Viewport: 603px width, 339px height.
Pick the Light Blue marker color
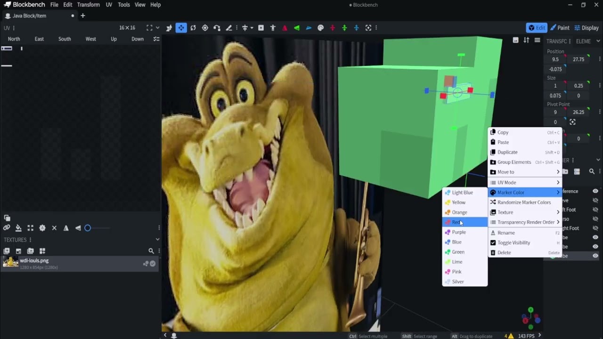[x=464, y=192]
